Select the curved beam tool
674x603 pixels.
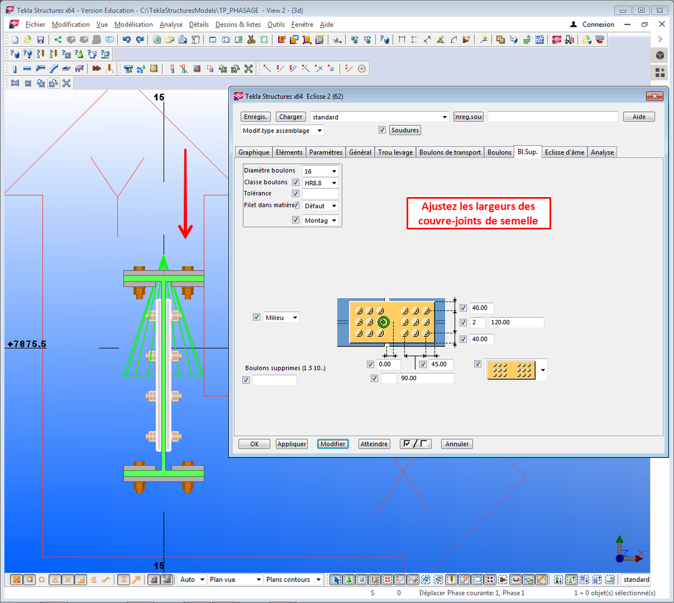[53, 69]
